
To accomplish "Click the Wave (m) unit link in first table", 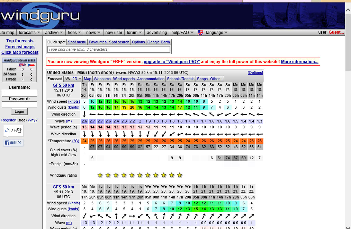I will 69,121.
